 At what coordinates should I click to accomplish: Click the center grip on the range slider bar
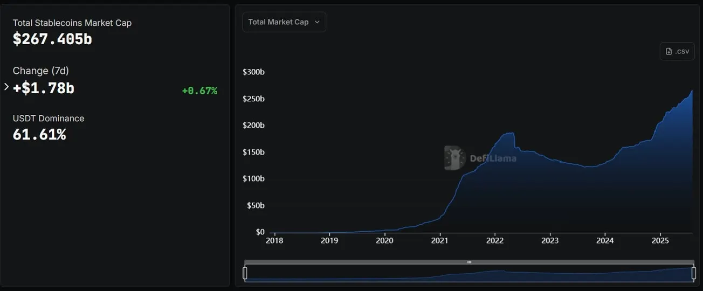469,262
